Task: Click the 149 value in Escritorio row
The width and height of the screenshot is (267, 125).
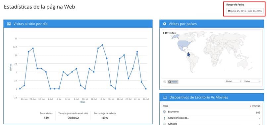Action: (x=258, y=112)
